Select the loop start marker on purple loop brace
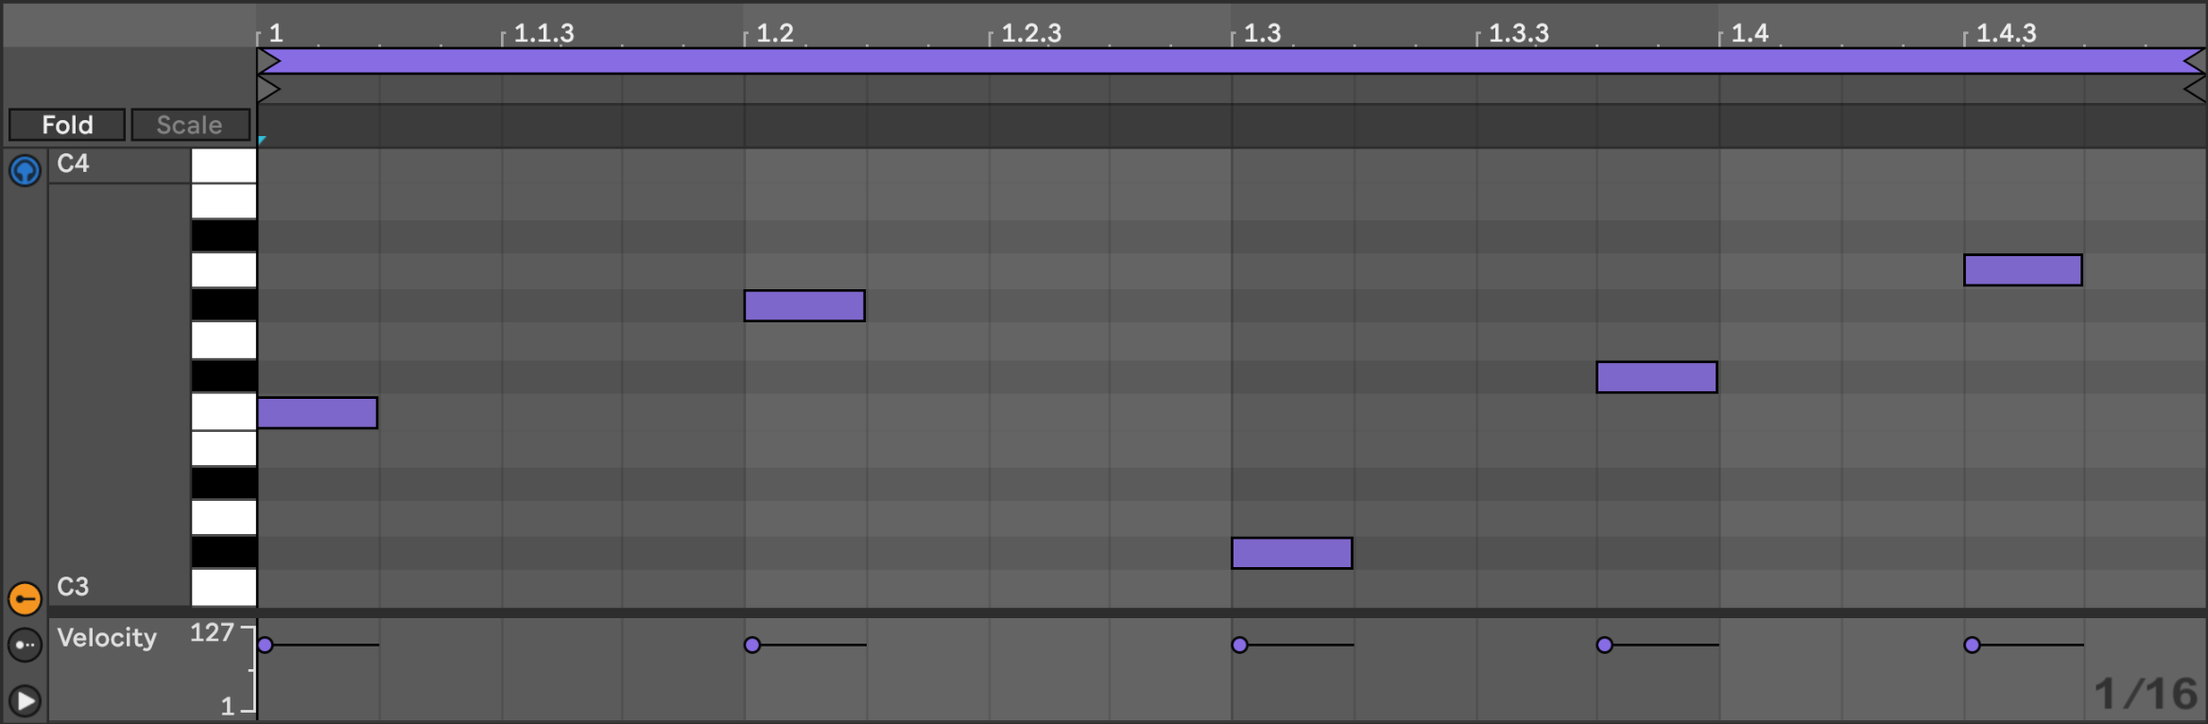Image resolution: width=2208 pixels, height=724 pixels. 268,61
